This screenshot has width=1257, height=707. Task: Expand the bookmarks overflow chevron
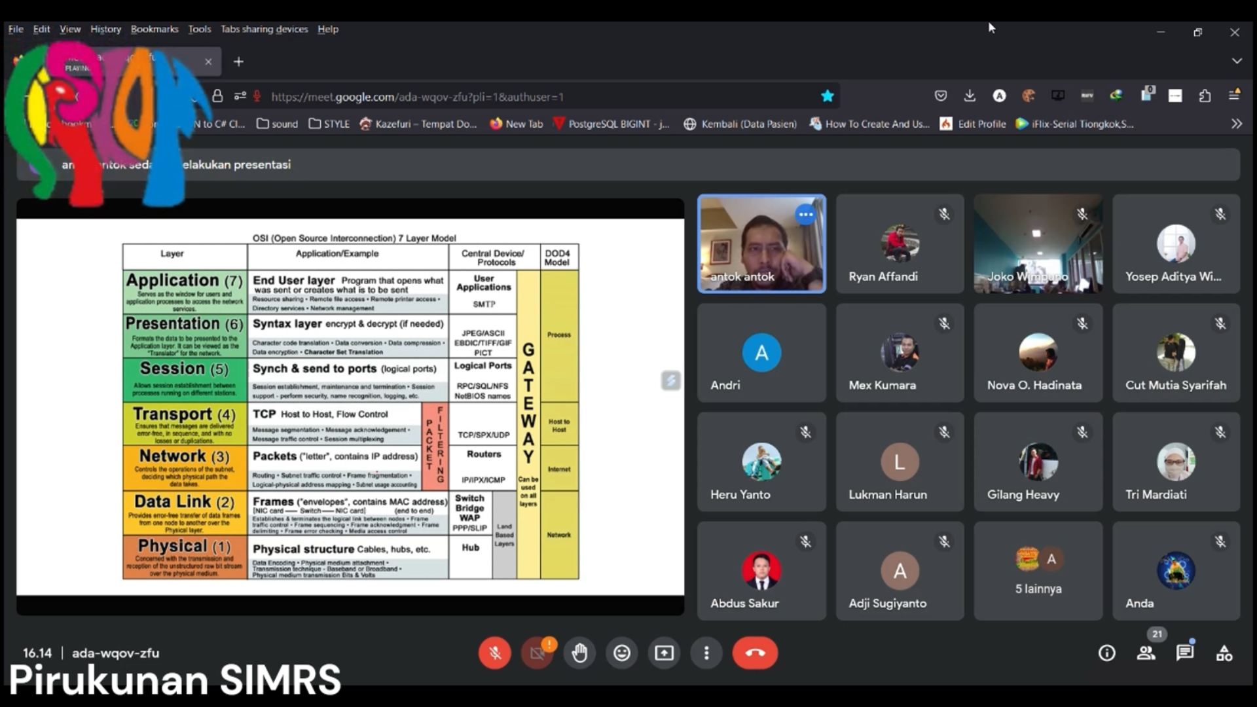(x=1237, y=124)
